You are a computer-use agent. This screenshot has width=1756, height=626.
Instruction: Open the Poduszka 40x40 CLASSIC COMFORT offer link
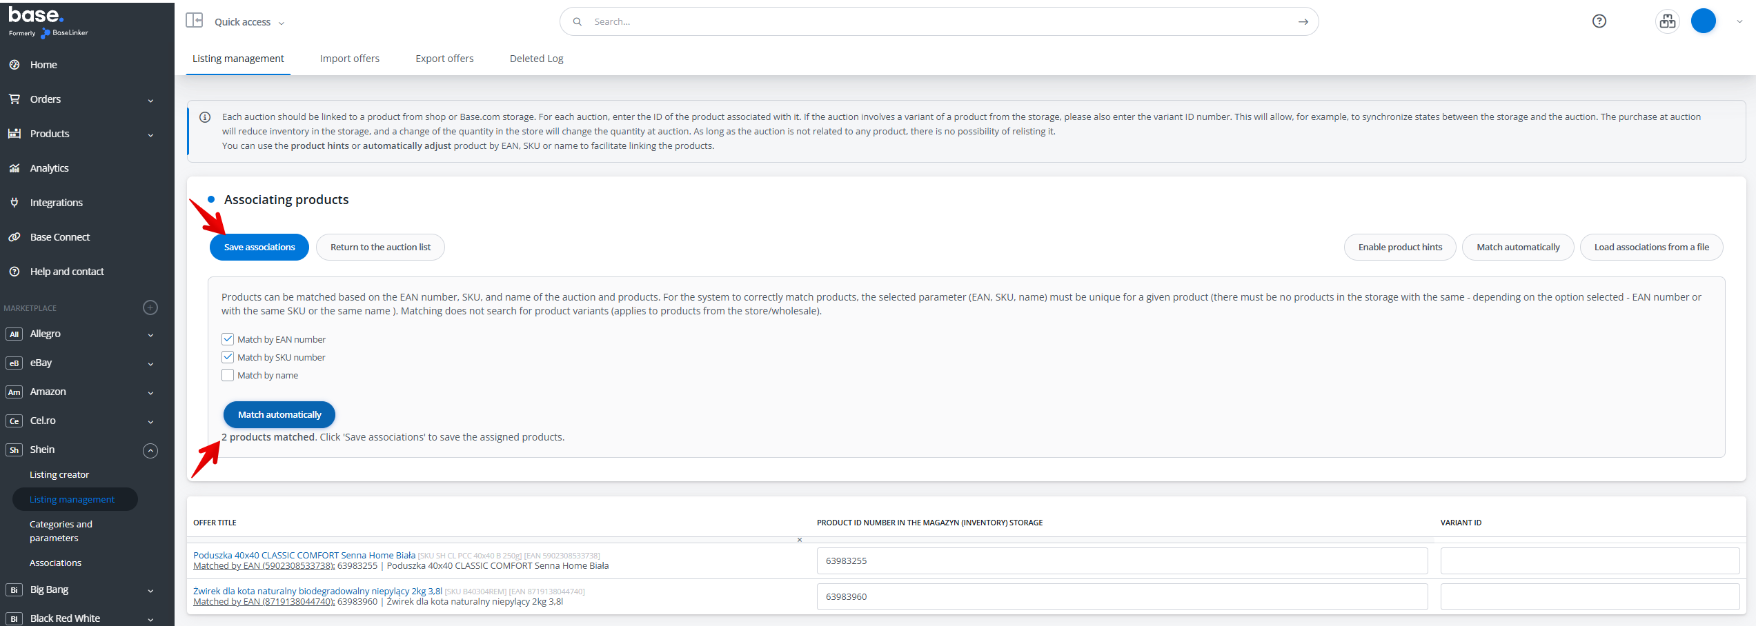click(x=304, y=555)
